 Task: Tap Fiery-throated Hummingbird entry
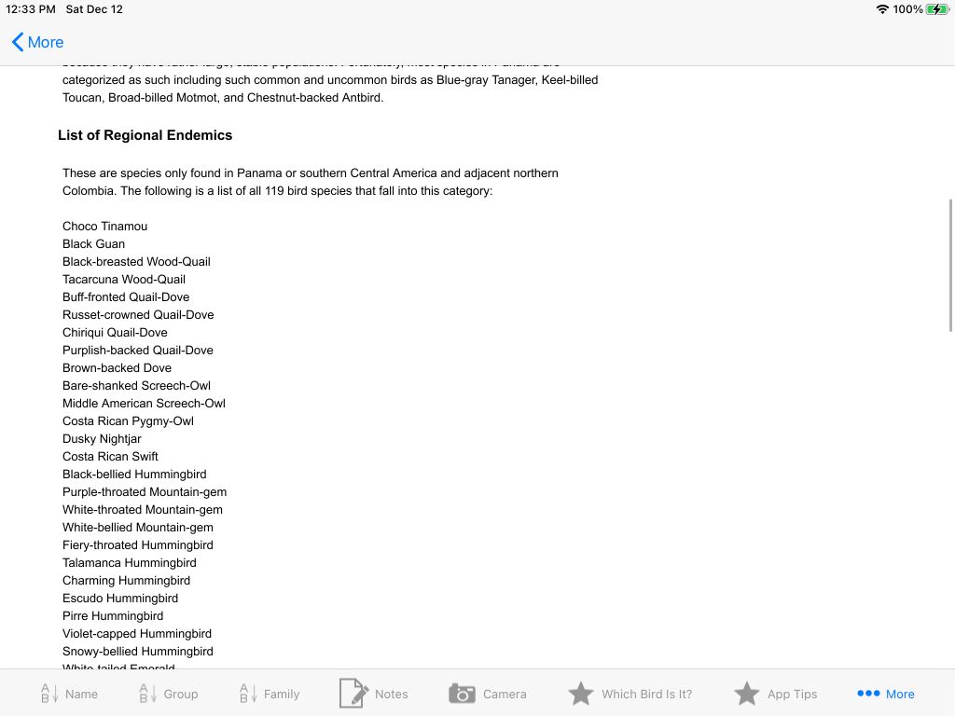(138, 544)
